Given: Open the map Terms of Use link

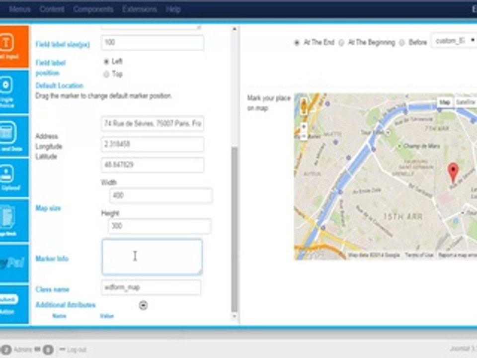Looking at the screenshot, I should coord(419,255).
